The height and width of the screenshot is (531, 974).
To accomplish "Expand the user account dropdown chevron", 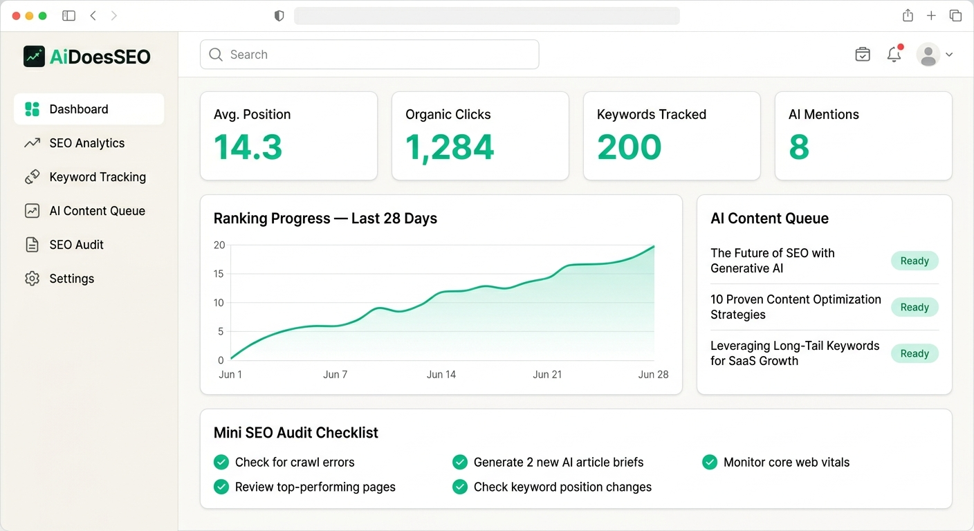I will [949, 55].
